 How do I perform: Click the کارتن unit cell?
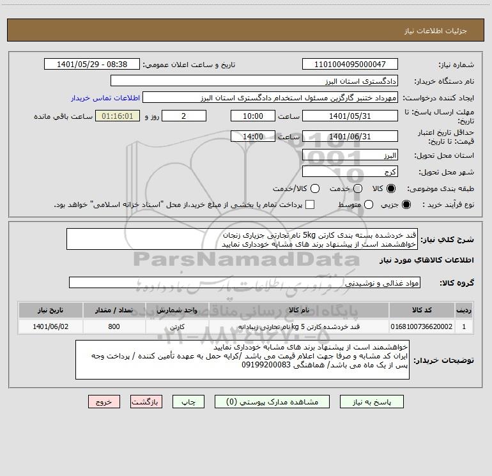pyautogui.click(x=177, y=326)
